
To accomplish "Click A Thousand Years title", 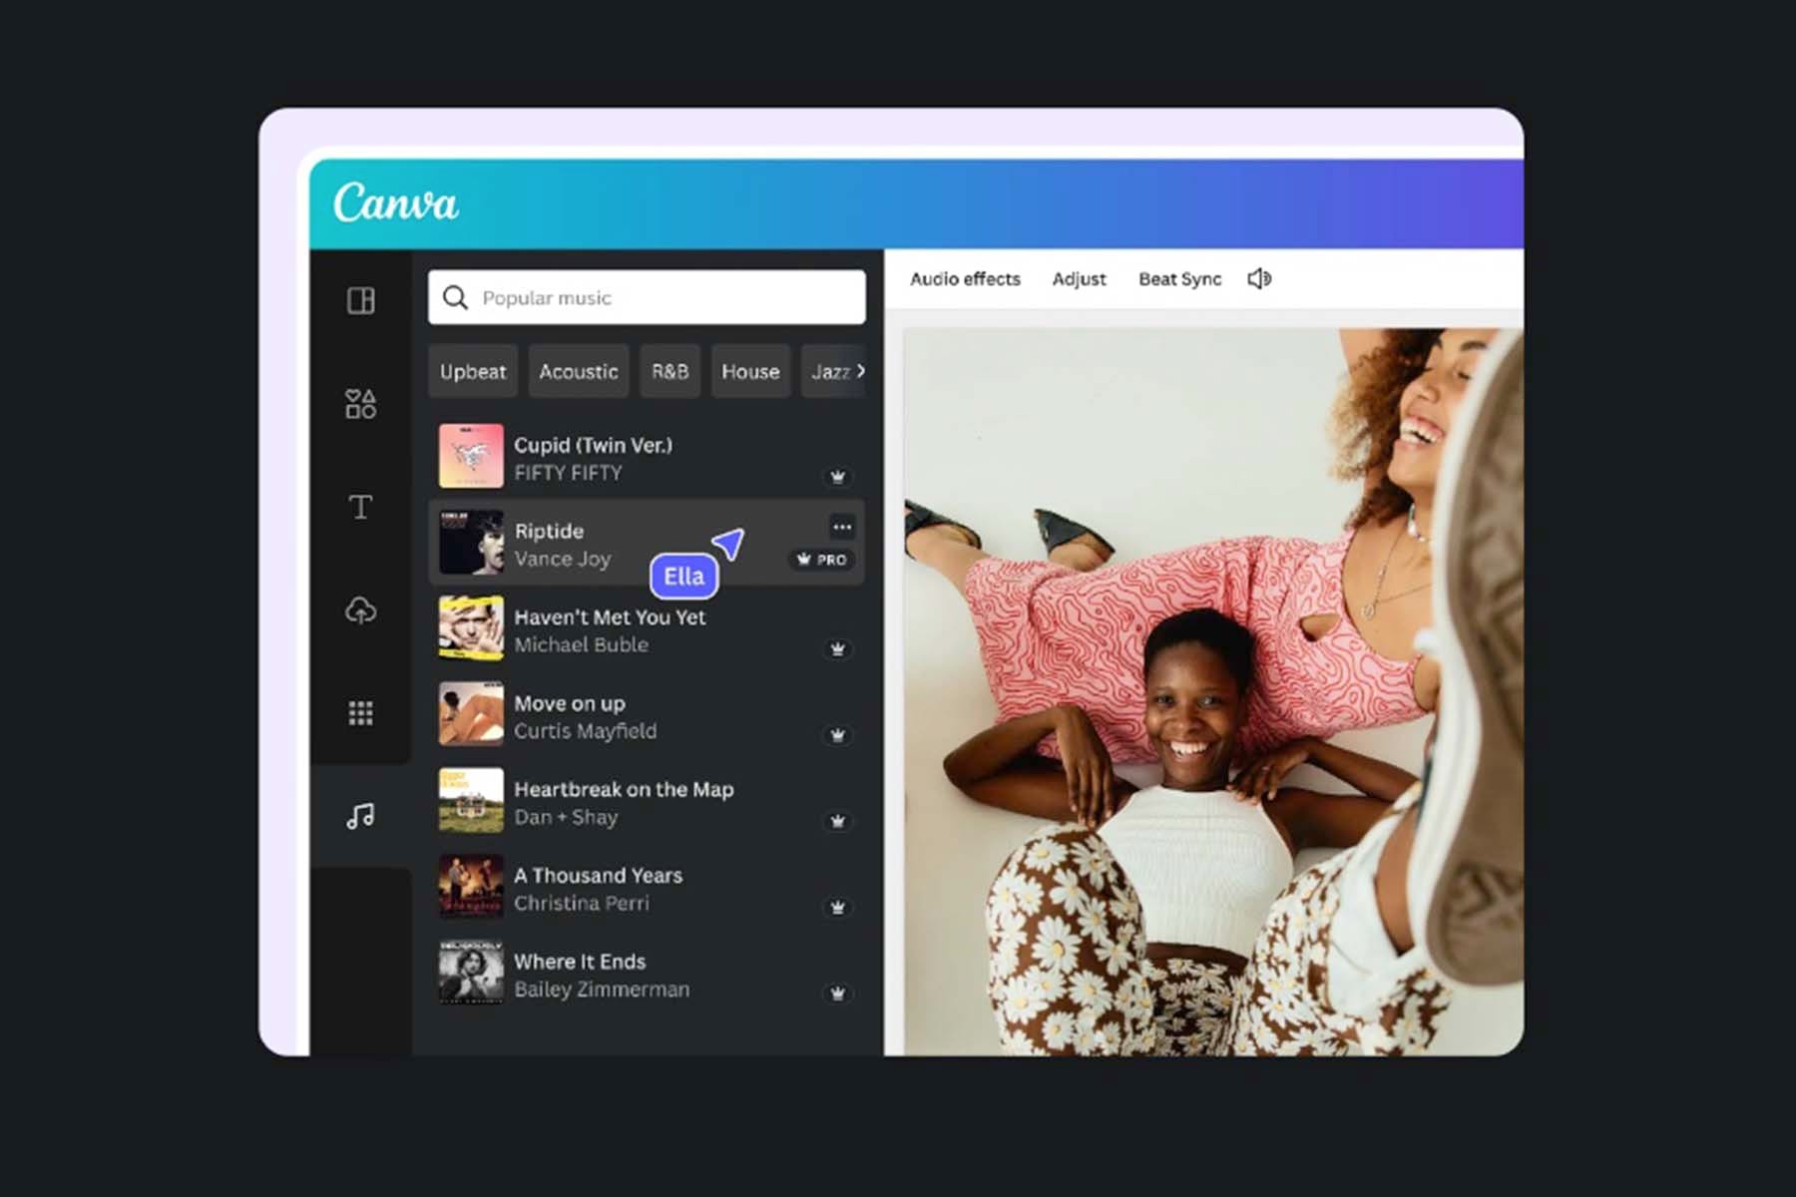I will pos(598,875).
